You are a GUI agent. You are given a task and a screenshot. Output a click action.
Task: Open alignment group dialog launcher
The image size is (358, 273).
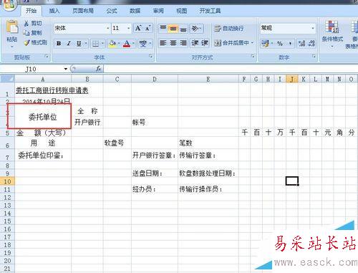[x=253, y=57]
